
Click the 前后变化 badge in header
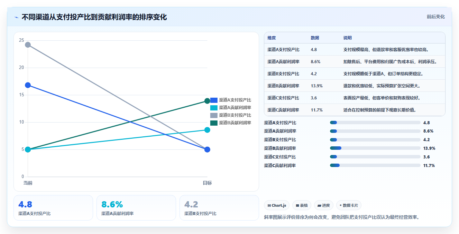435,17
